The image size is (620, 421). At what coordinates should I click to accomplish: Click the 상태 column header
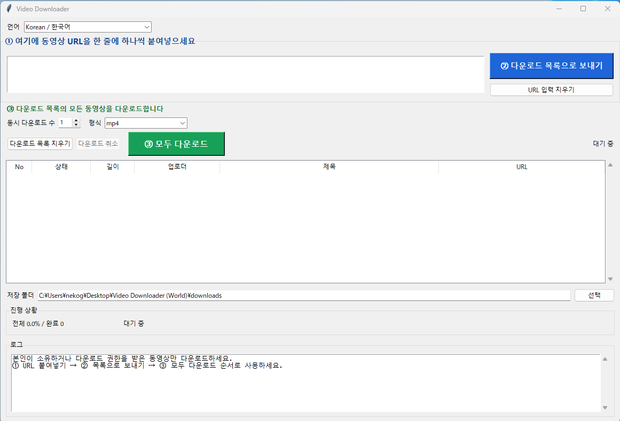61,167
